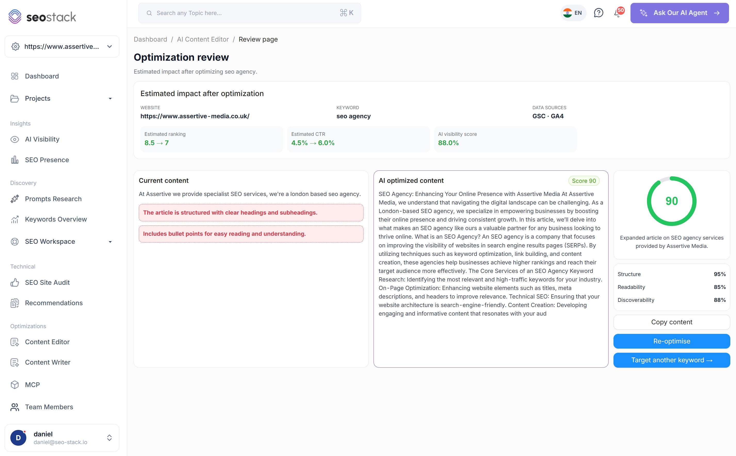Click the Recommendations document icon

14,303
